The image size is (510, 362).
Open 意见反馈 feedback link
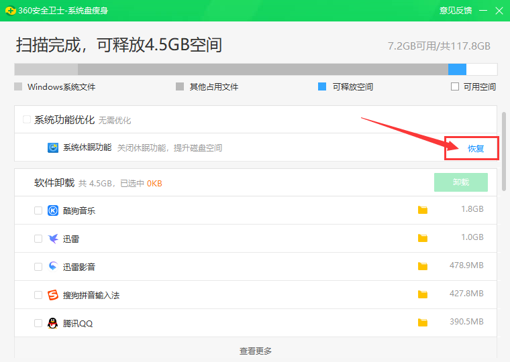click(456, 11)
